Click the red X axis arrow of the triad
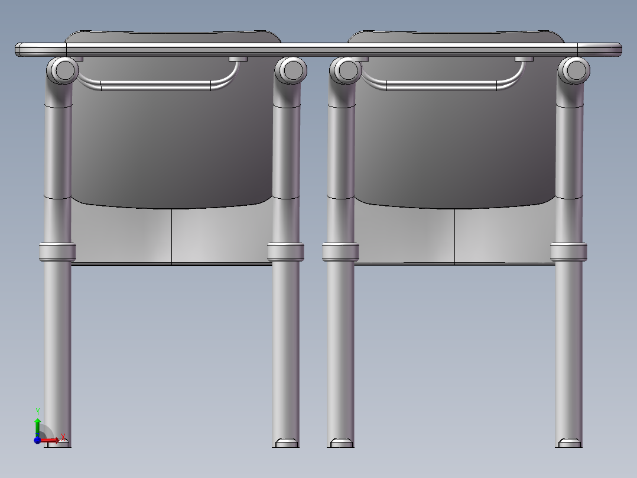637x478 pixels. click(50, 440)
